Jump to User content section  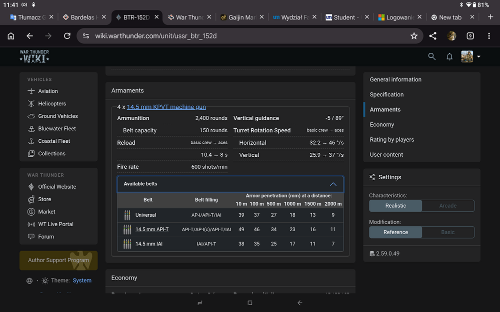(386, 154)
